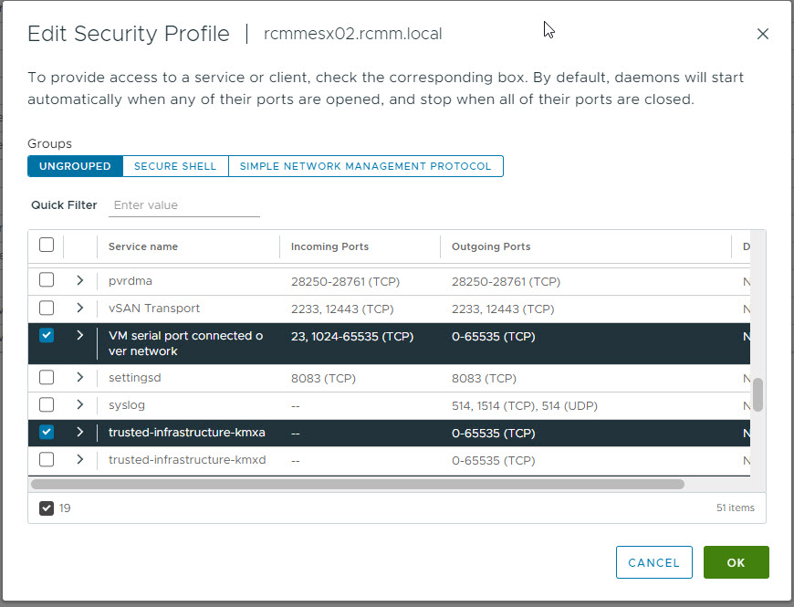Select the Ungrouped group tab
Screen dimensions: 794x607
(x=75, y=166)
